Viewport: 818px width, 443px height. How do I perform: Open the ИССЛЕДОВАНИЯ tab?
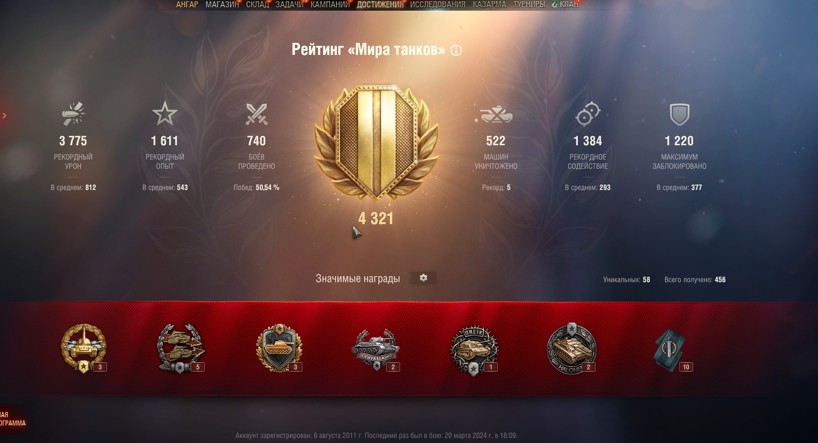click(x=438, y=5)
